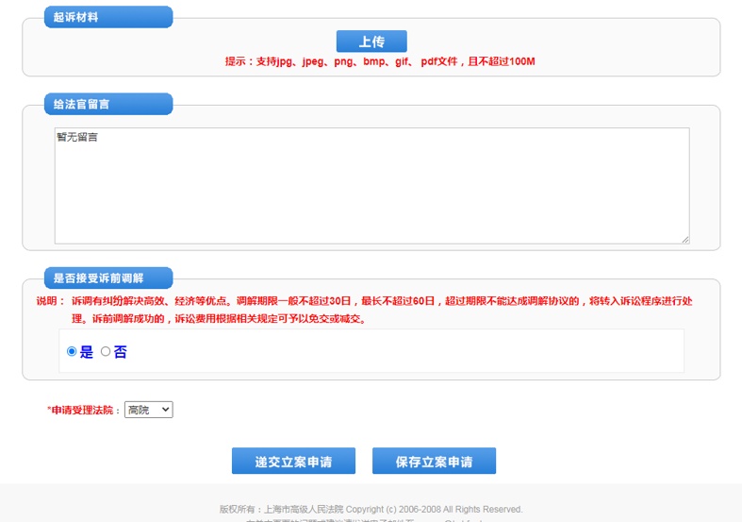Click the 给法官留言 section header tab

coord(107,104)
